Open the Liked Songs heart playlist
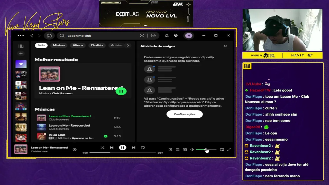329x185 pixels. [21, 64]
